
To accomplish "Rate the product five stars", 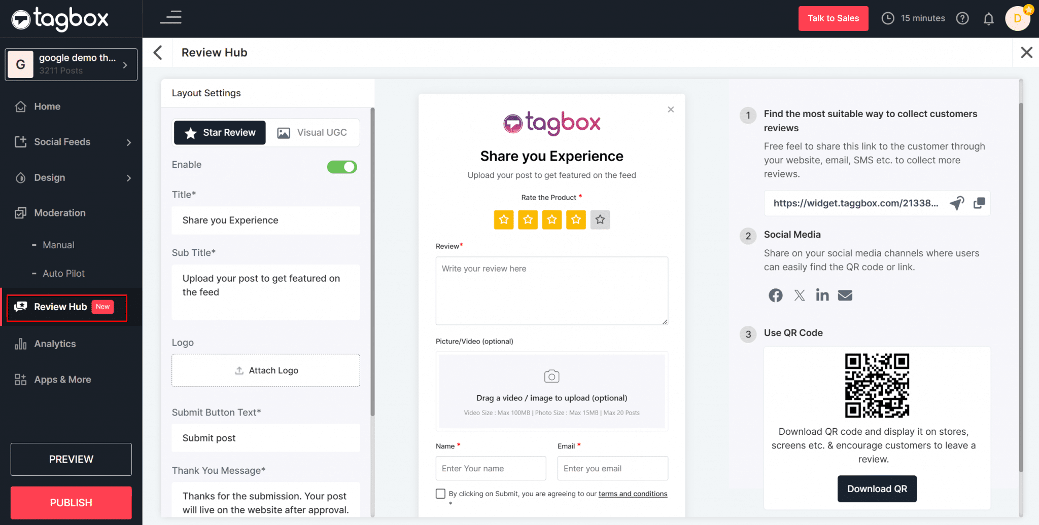I will (600, 219).
